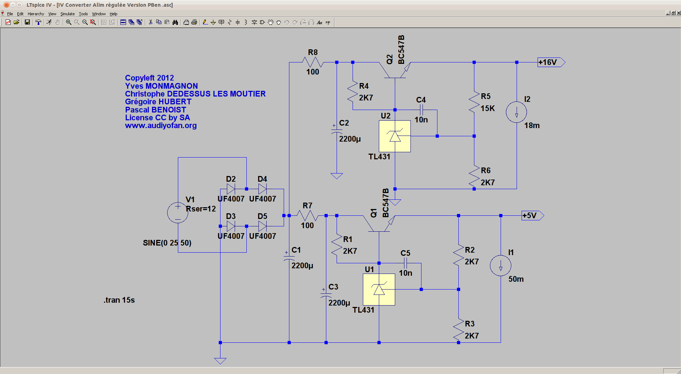The height and width of the screenshot is (374, 681).
Task: Click the 'C5' capacitor label
Action: (x=405, y=253)
